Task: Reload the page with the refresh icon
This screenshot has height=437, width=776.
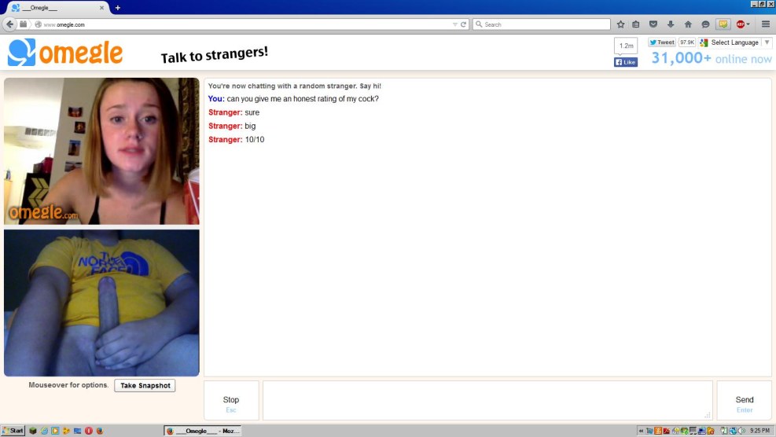Action: coord(464,24)
